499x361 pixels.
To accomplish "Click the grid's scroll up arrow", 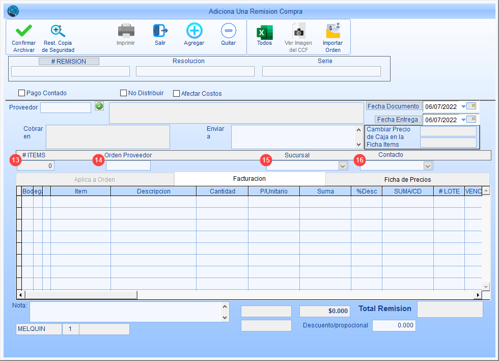I will [x=486, y=191].
